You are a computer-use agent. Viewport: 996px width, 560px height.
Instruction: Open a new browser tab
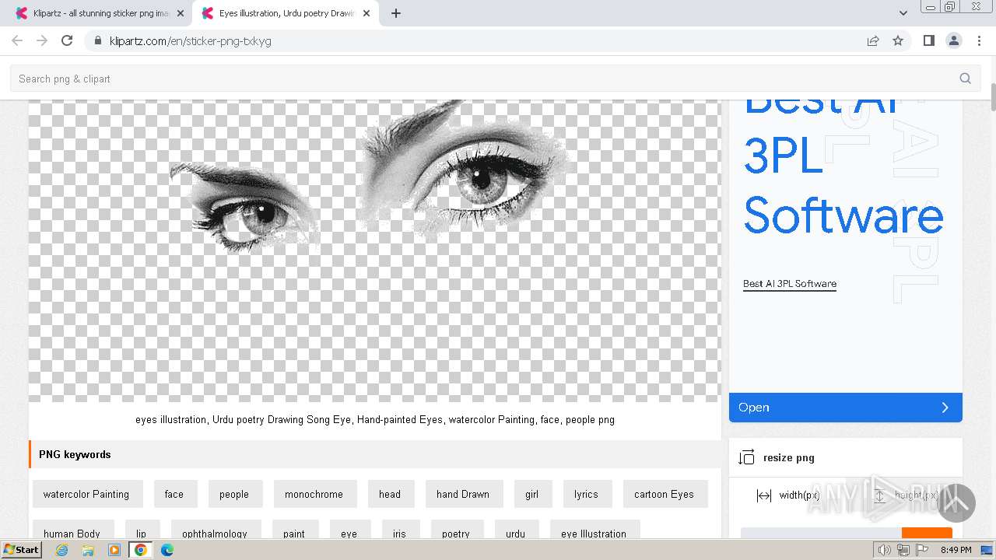396,13
